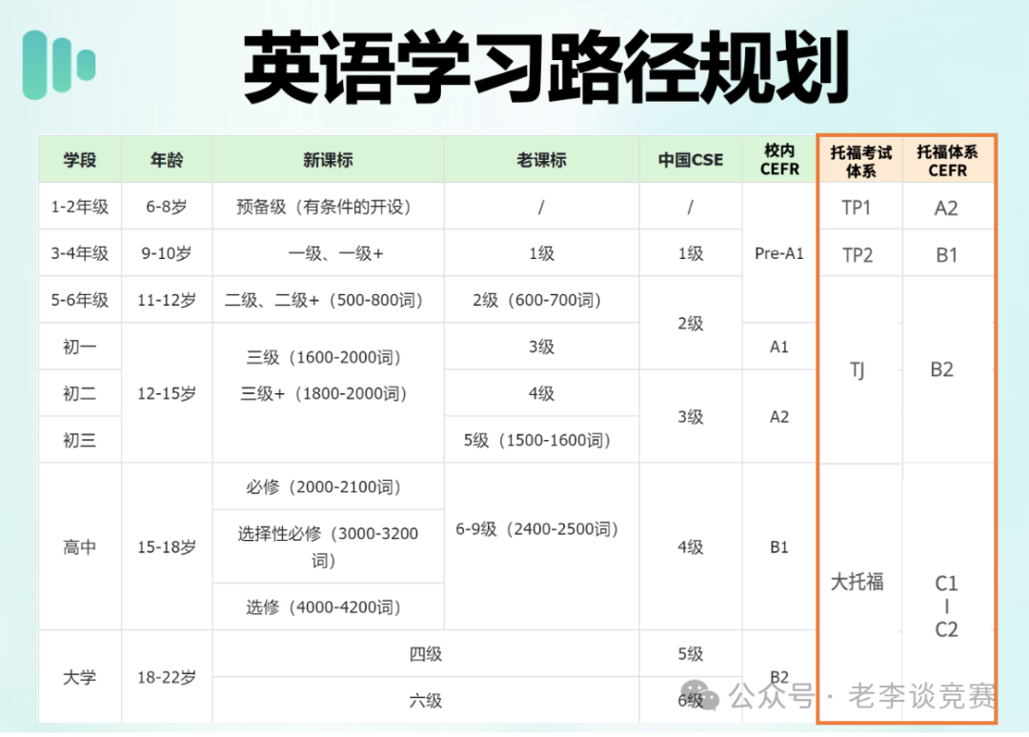Select the 托福体系CEFR column header
Viewport: 1029px width, 737px height.
(x=948, y=161)
